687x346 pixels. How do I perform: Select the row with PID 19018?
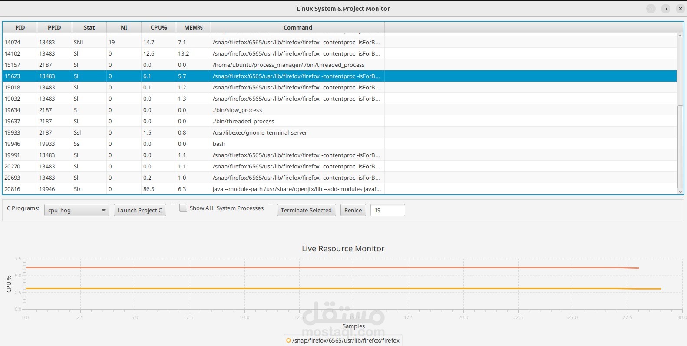pos(340,87)
